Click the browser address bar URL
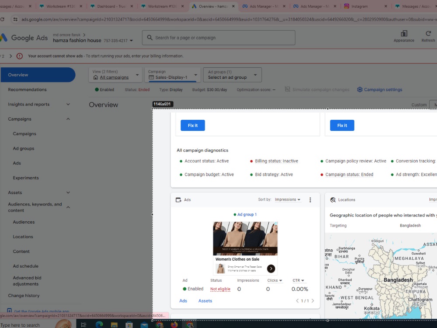The width and height of the screenshot is (437, 328). [229, 19]
